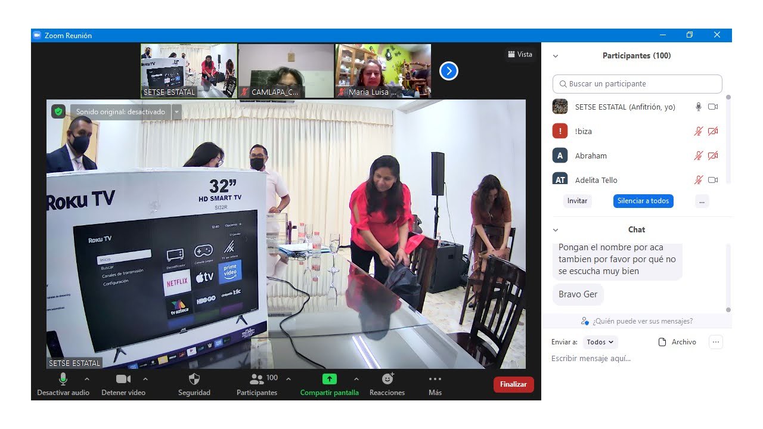
Task: Open participants panel more options button
Action: coord(702,201)
